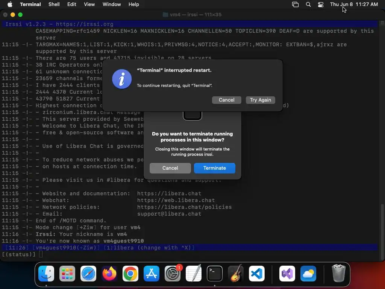
Task: Launch Firefox from the Dock
Action: [x=109, y=274]
